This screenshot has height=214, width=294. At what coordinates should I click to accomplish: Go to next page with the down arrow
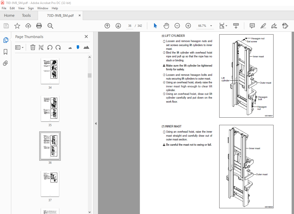point(118,26)
